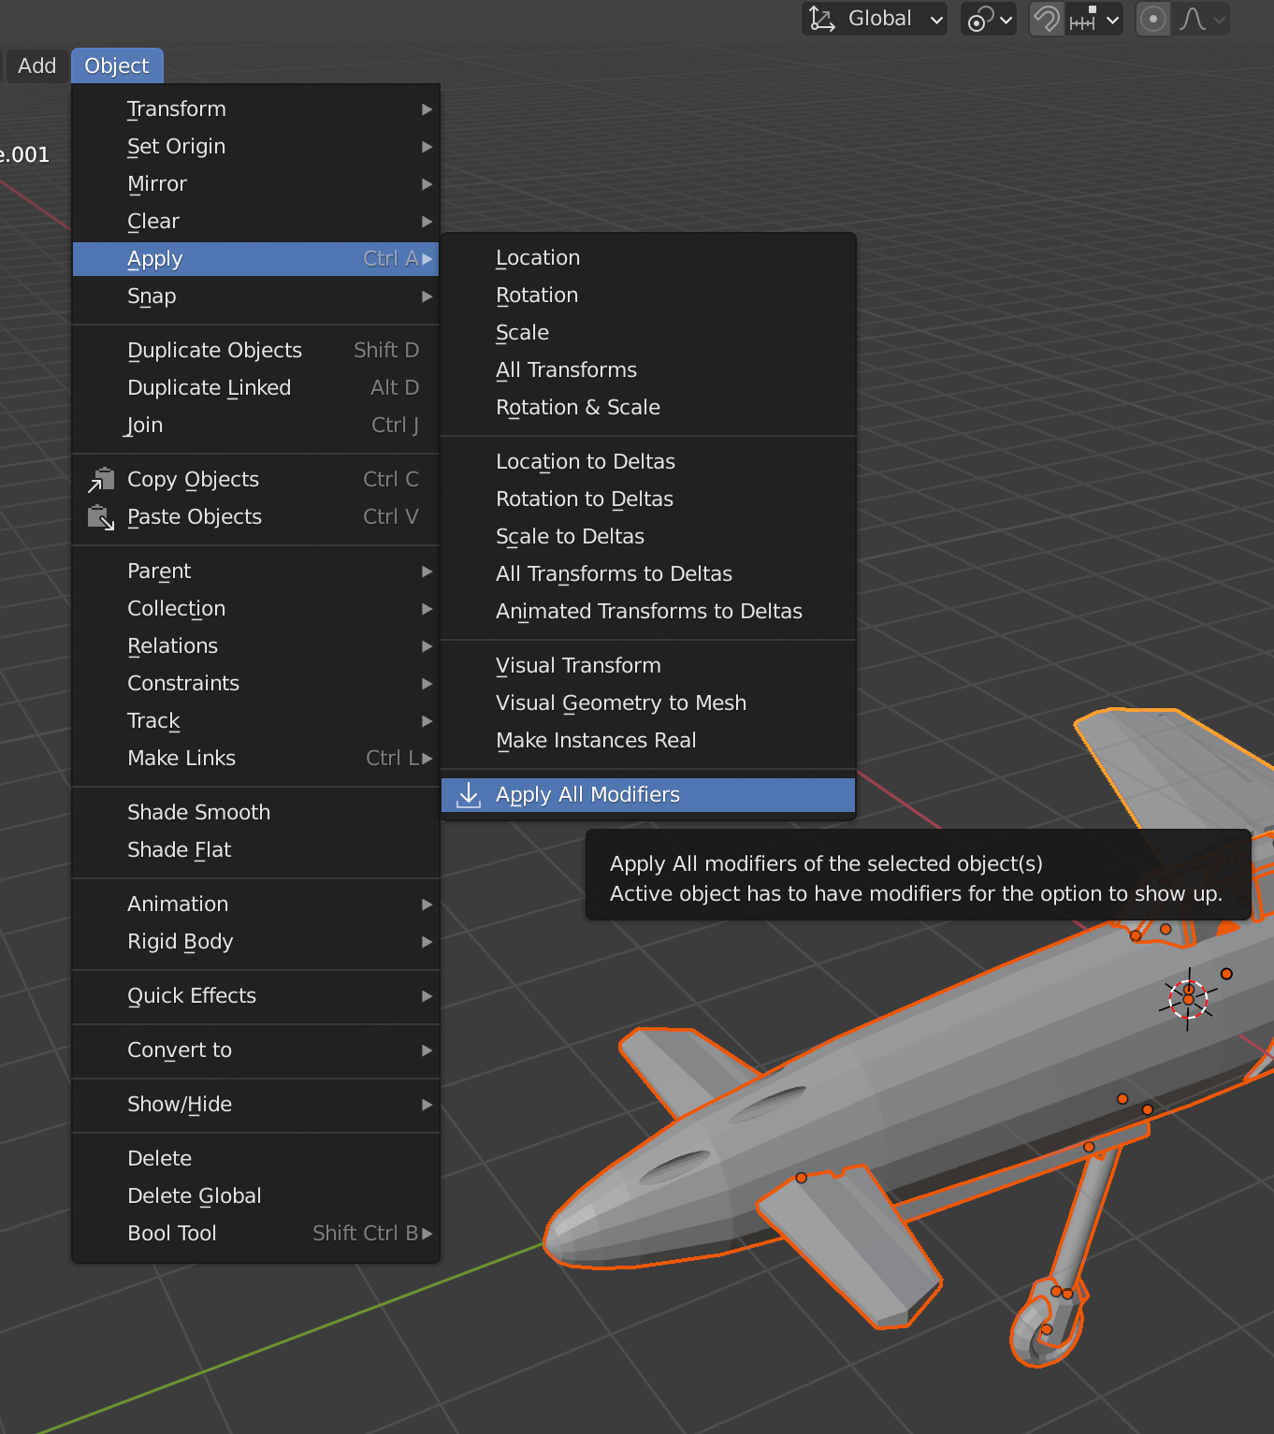
Task: Expand the Transform submenu
Action: (x=255, y=109)
